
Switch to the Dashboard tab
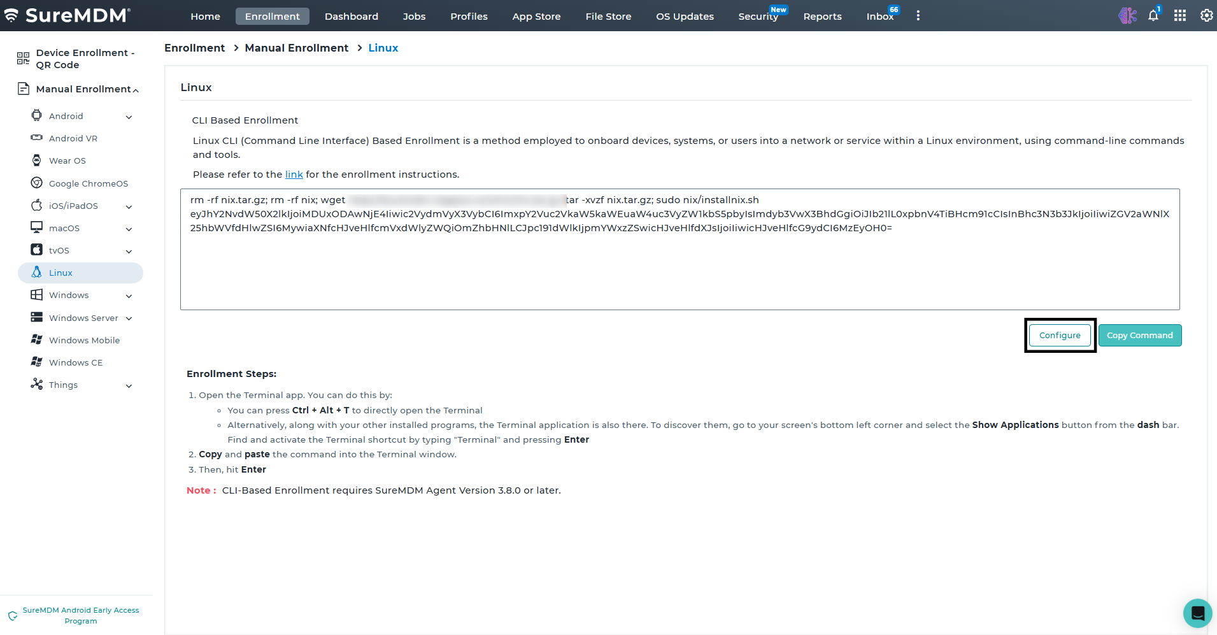tap(352, 17)
